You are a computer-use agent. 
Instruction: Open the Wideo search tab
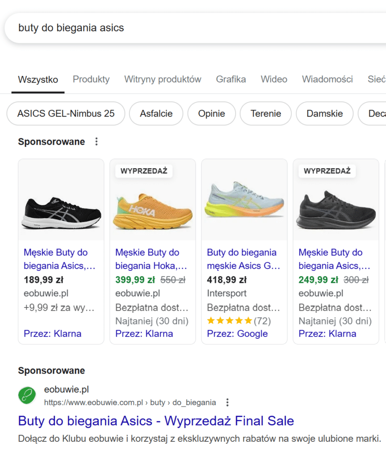coord(274,79)
